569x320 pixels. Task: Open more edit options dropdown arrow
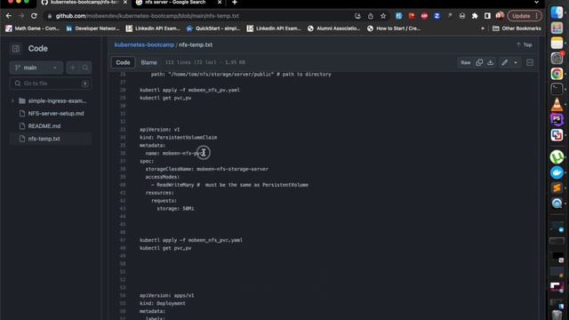516,62
